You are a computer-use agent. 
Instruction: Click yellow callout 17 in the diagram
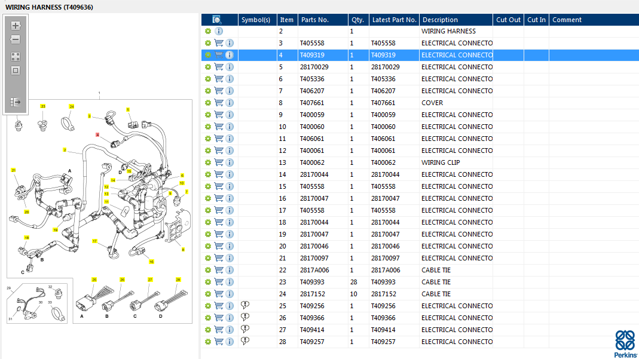[94, 241]
